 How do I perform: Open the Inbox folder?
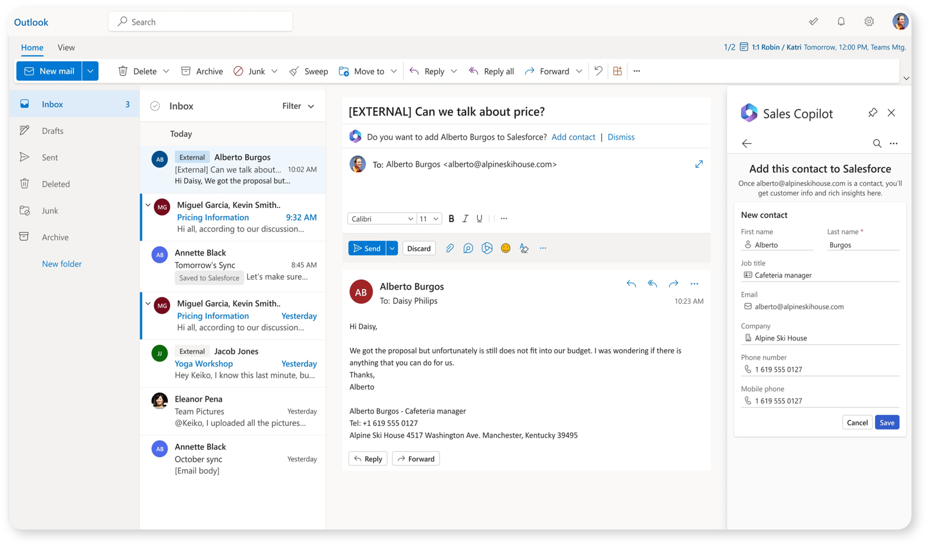pyautogui.click(x=74, y=104)
